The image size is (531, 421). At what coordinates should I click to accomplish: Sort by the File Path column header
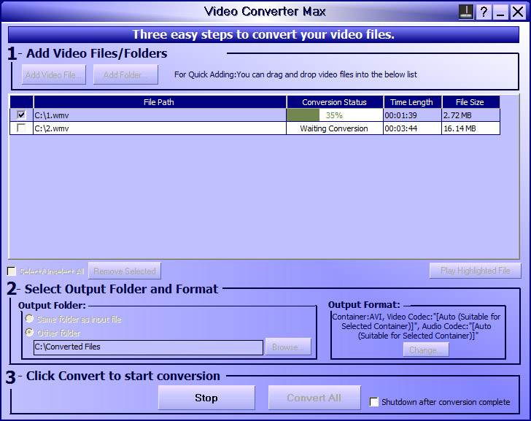pyautogui.click(x=160, y=102)
